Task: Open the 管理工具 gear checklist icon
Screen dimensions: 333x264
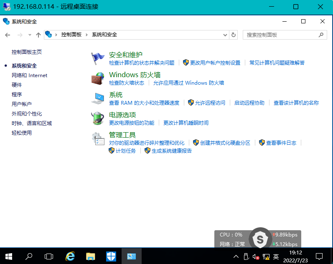Action: click(98, 139)
